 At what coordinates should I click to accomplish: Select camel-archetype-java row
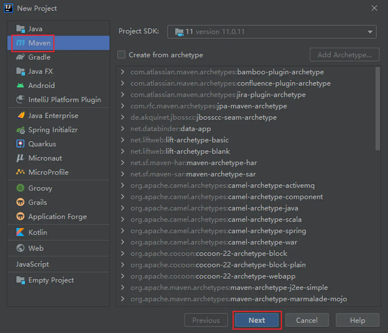coord(246,208)
